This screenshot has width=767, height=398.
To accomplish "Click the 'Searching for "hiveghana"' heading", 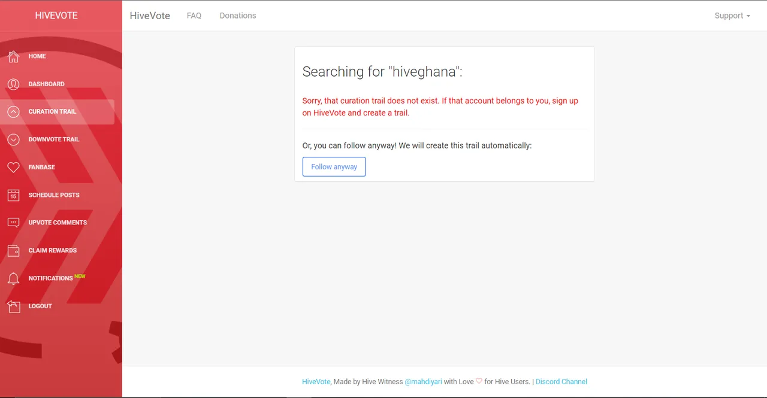I will coord(382,72).
